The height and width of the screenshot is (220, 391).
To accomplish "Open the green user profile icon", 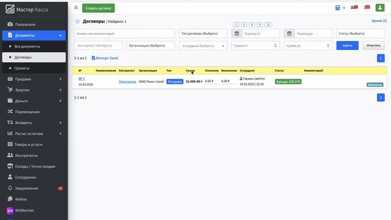I will pos(380,8).
